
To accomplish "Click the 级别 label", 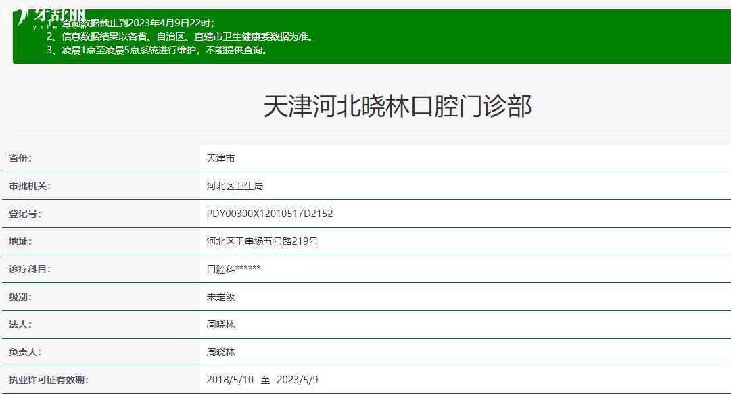I will 20,297.
